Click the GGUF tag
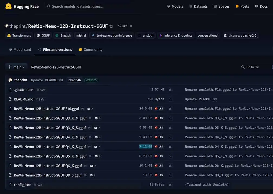Screen dimensions: 273x194 click(43, 35)
